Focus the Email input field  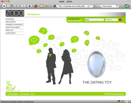point(94,20)
